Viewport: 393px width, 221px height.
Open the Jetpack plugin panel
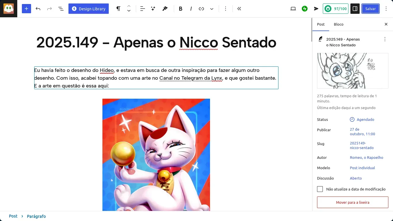point(305,9)
